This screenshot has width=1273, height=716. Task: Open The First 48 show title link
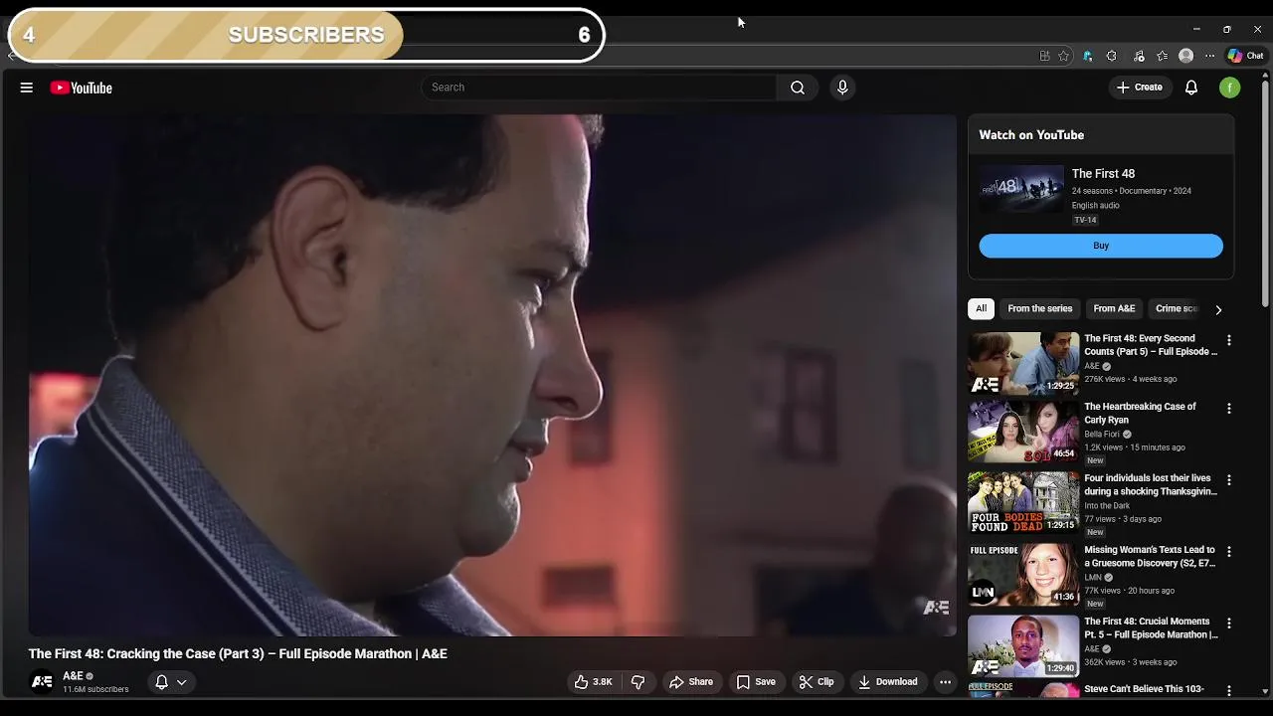tap(1103, 174)
